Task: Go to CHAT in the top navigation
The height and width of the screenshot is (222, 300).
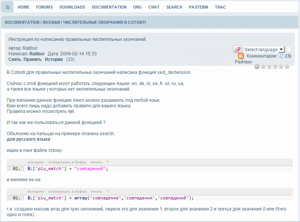Action: click(x=154, y=7)
